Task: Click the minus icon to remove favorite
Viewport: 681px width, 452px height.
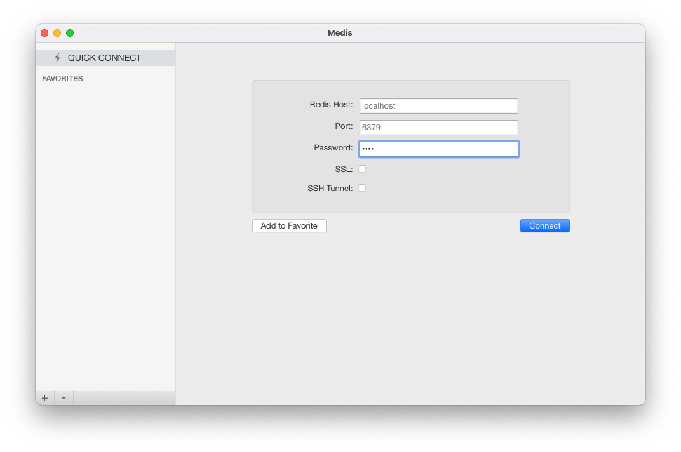Action: pyautogui.click(x=64, y=398)
